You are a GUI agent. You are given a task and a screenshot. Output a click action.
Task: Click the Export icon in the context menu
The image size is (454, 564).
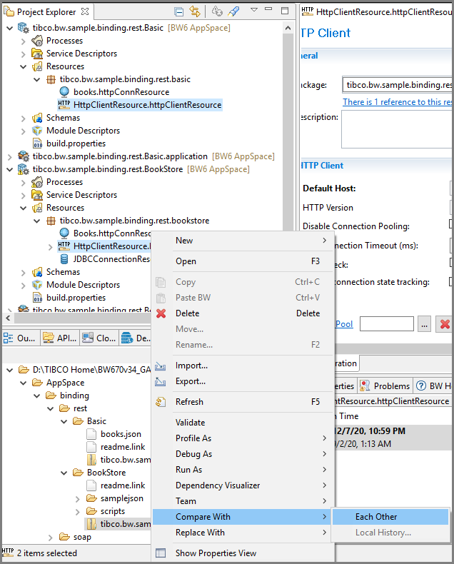161,382
